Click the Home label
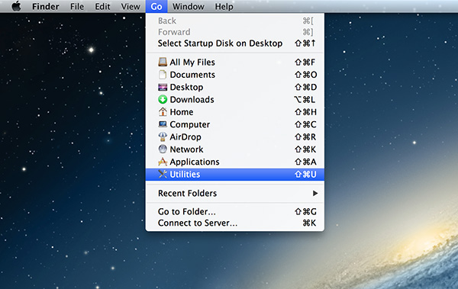Image resolution: width=458 pixels, height=289 pixels. (182, 112)
